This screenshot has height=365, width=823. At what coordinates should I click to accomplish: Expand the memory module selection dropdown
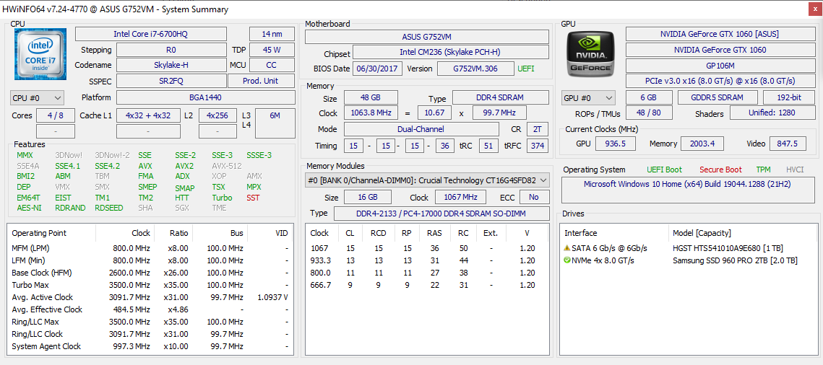[427, 180]
